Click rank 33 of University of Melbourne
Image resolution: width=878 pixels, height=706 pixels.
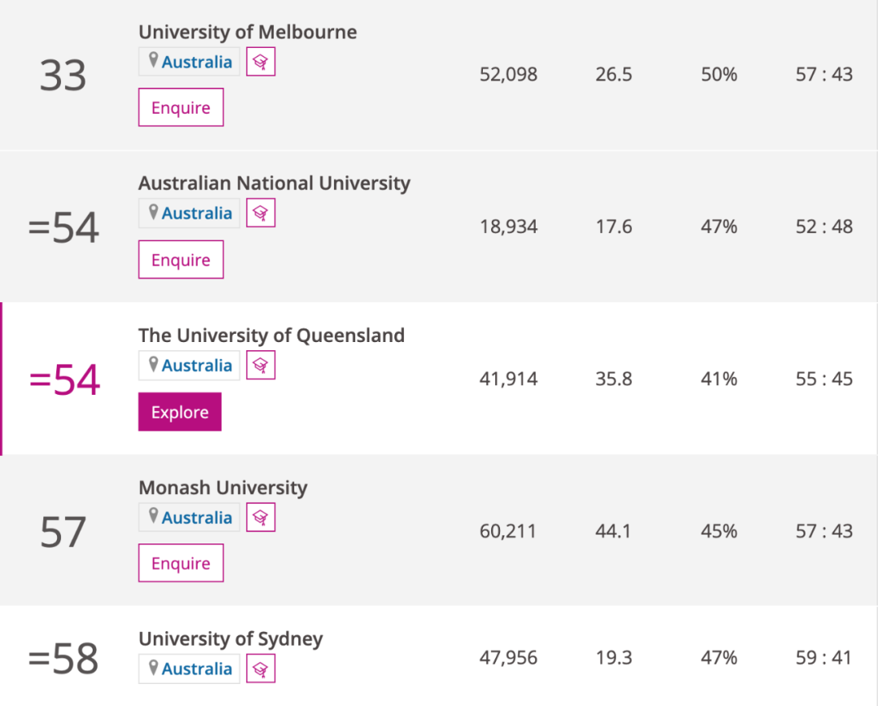(63, 76)
